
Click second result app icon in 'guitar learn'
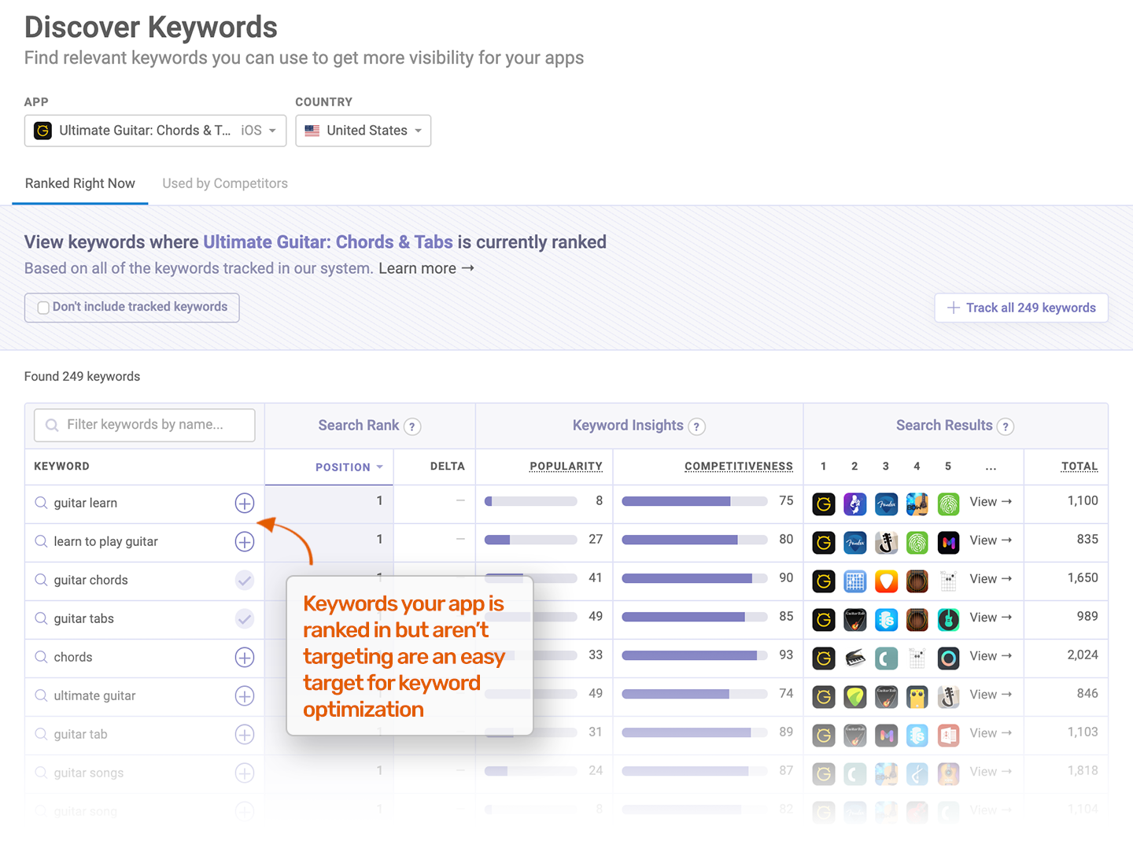(x=855, y=503)
